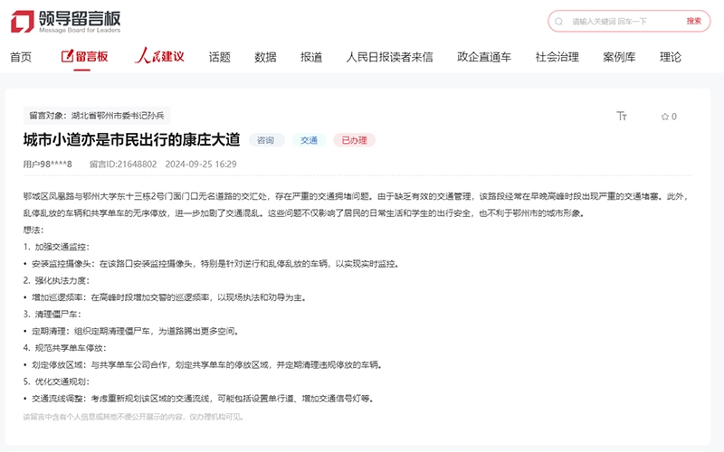Click the search magnifier icon
The image size is (724, 452).
point(558,21)
